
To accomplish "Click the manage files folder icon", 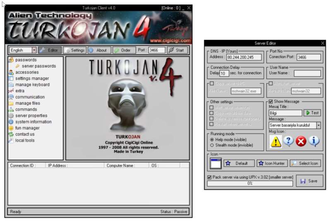I will pyautogui.click(x=11, y=103).
